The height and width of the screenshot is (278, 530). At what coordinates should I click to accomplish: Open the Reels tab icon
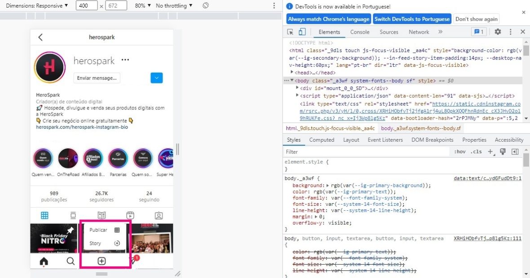pyautogui.click(x=130, y=215)
